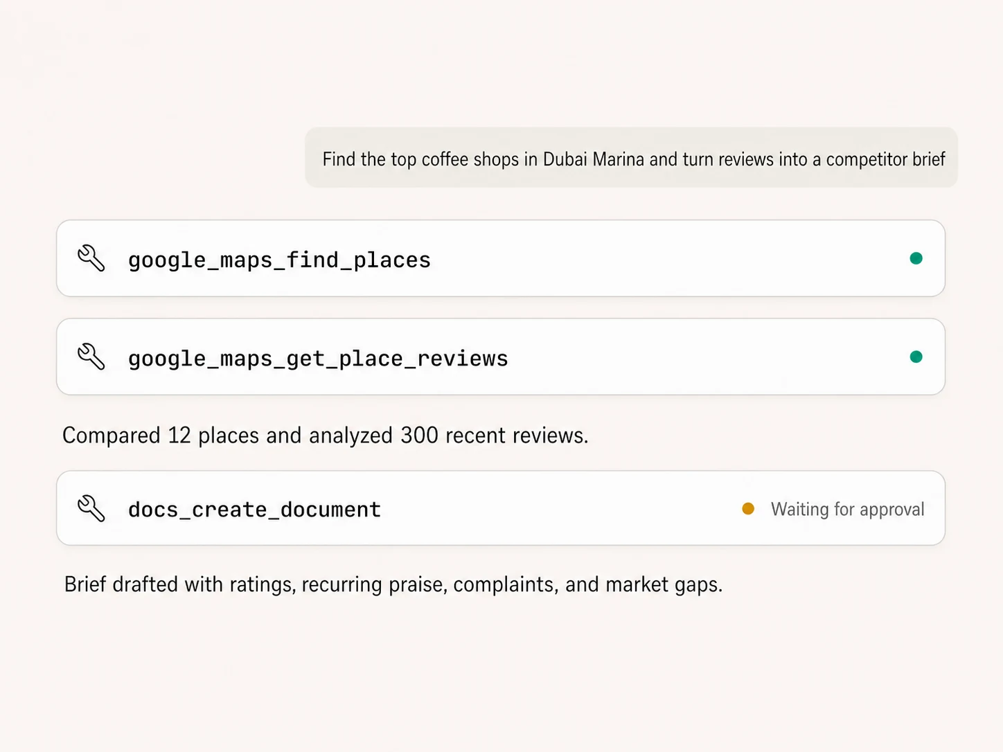The image size is (1003, 752).
Task: Select the user message about Dubai Marina coffee shops
Action: click(x=632, y=158)
